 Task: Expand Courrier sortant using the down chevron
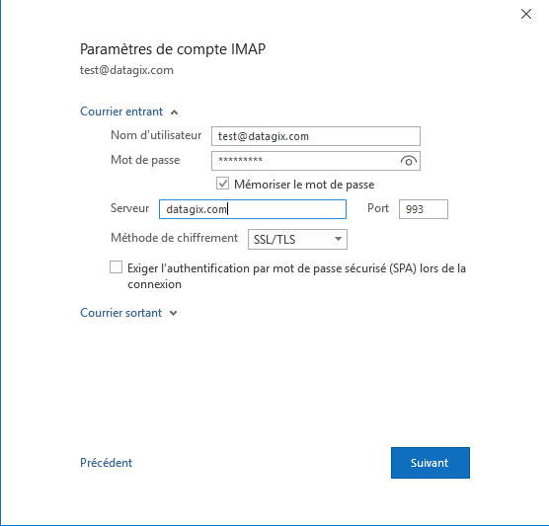click(174, 313)
